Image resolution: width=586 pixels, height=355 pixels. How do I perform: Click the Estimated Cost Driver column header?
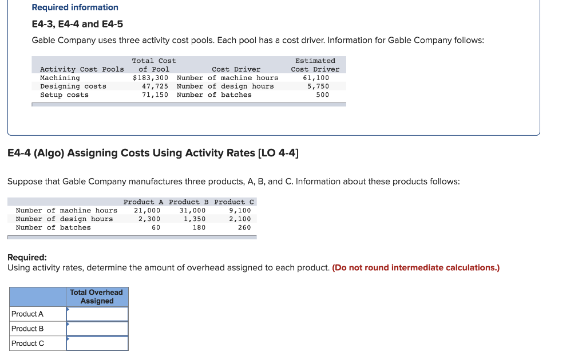315,64
